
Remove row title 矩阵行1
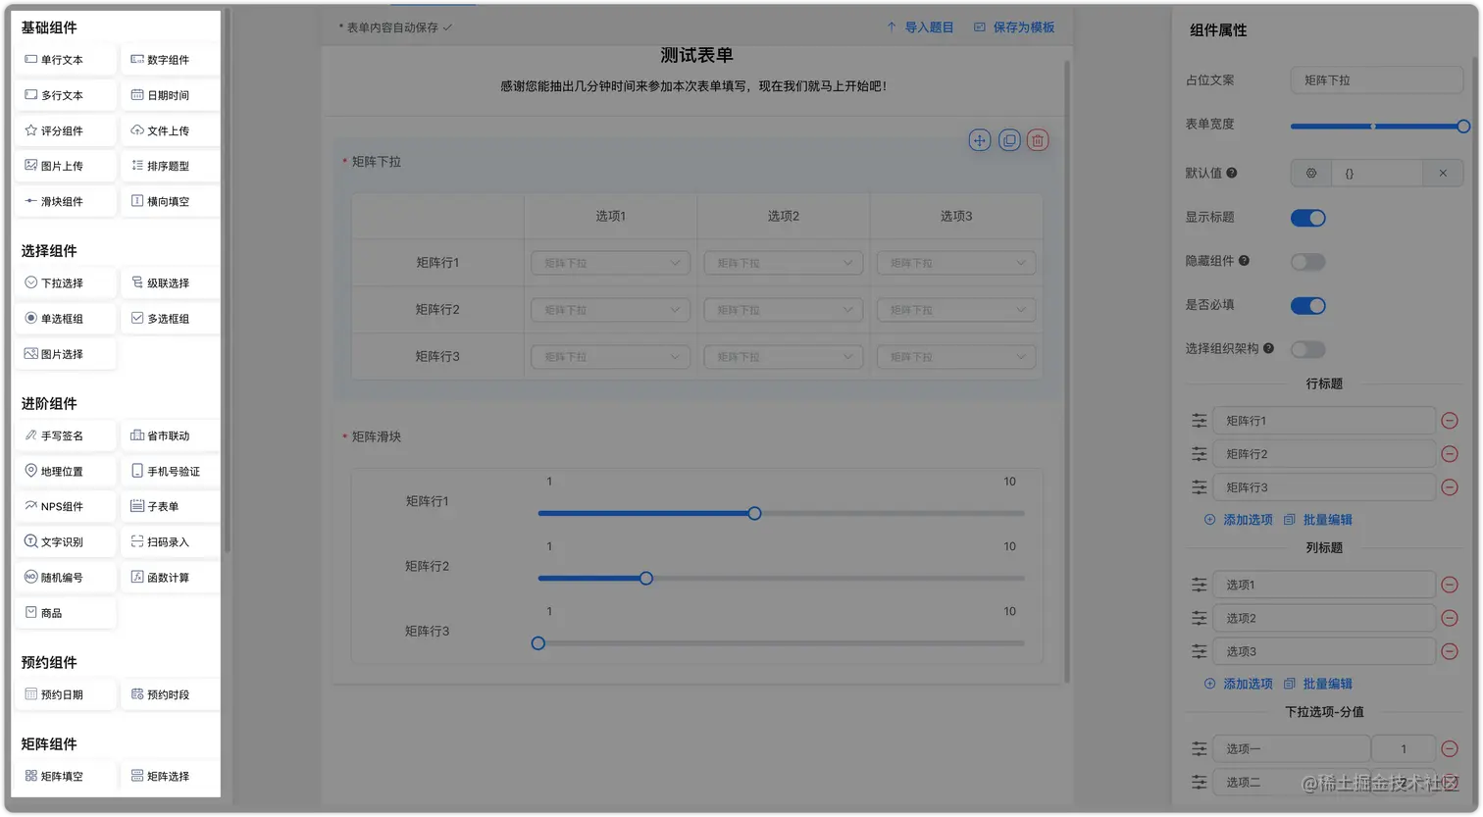coord(1449,421)
